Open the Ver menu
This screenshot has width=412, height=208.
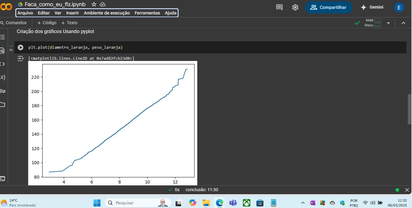[x=58, y=13]
